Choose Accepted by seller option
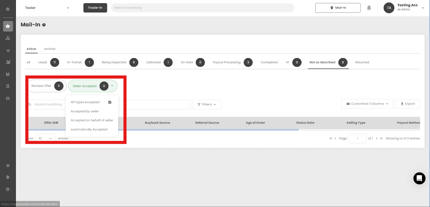The height and width of the screenshot is (207, 430). [x=85, y=111]
